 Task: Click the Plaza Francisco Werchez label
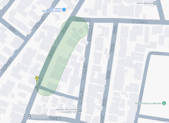[x=148, y=103]
